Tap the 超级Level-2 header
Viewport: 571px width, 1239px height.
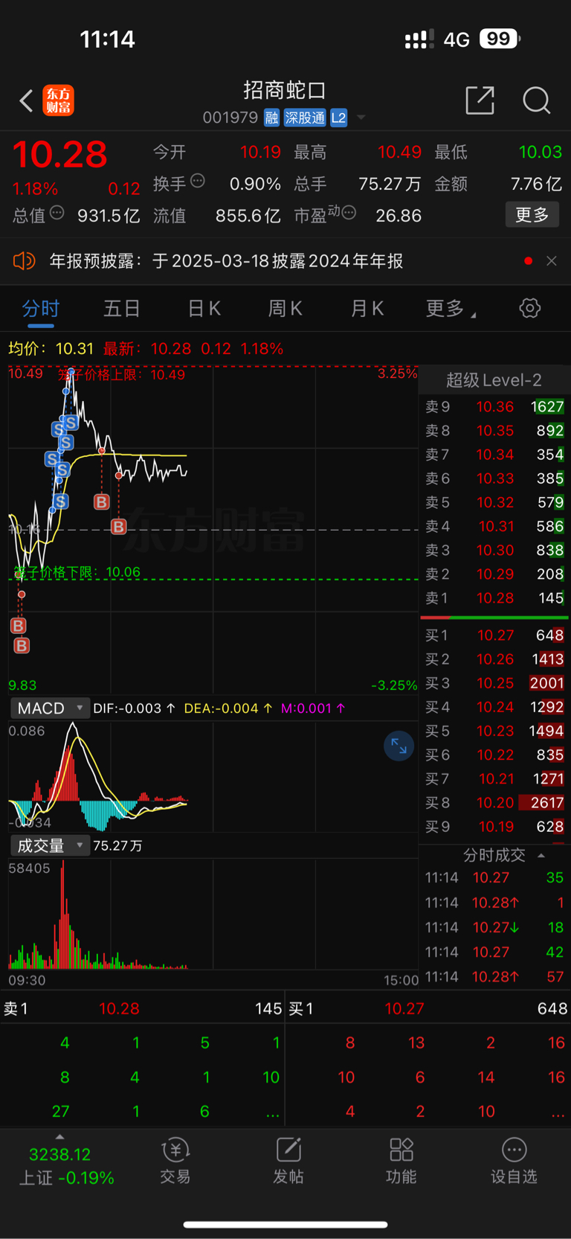(494, 380)
